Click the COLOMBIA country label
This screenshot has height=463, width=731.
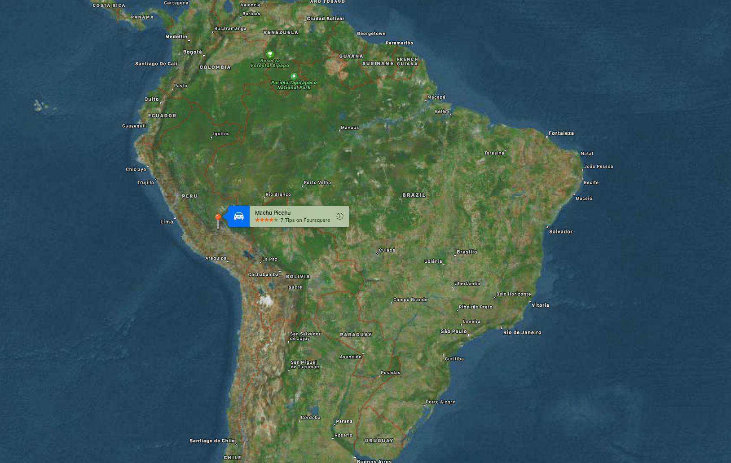[215, 67]
